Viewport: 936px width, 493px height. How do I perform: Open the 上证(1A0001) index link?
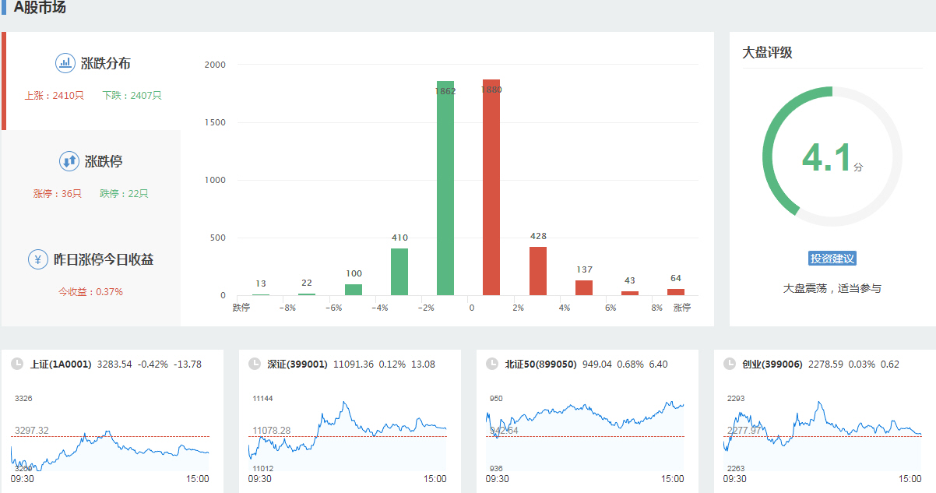[61, 364]
